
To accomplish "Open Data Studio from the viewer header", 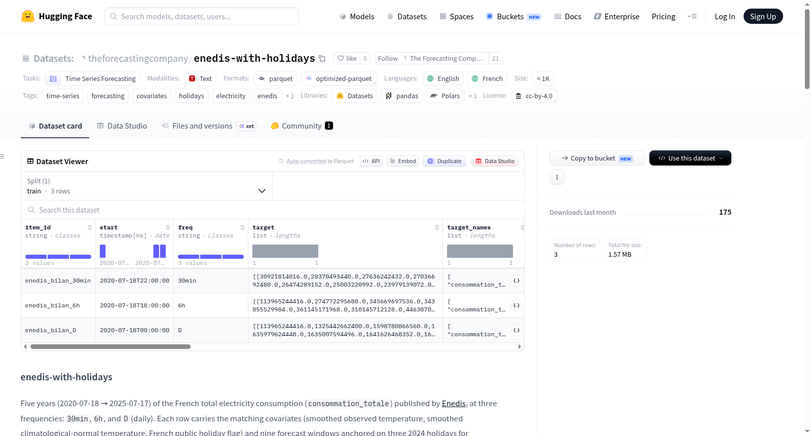I will (x=495, y=161).
